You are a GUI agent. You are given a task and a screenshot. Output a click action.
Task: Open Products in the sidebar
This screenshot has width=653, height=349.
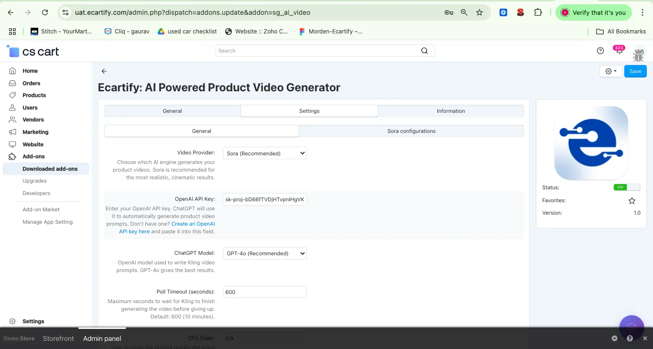click(x=34, y=95)
